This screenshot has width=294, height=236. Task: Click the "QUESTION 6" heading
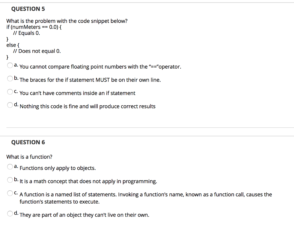point(28,142)
